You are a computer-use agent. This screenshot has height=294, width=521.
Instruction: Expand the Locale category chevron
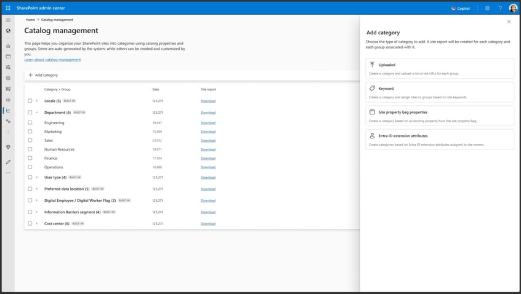point(37,100)
